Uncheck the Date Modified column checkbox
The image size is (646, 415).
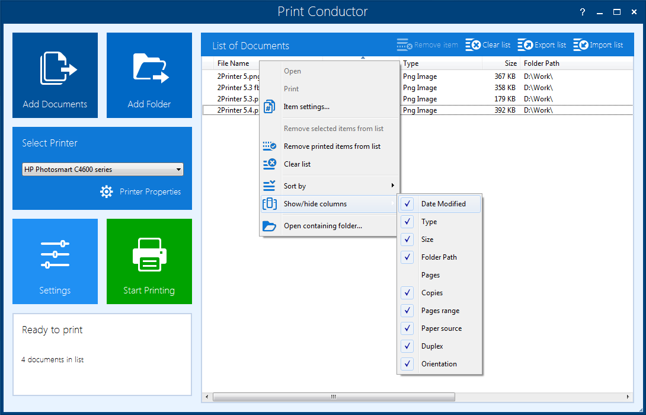coord(407,204)
